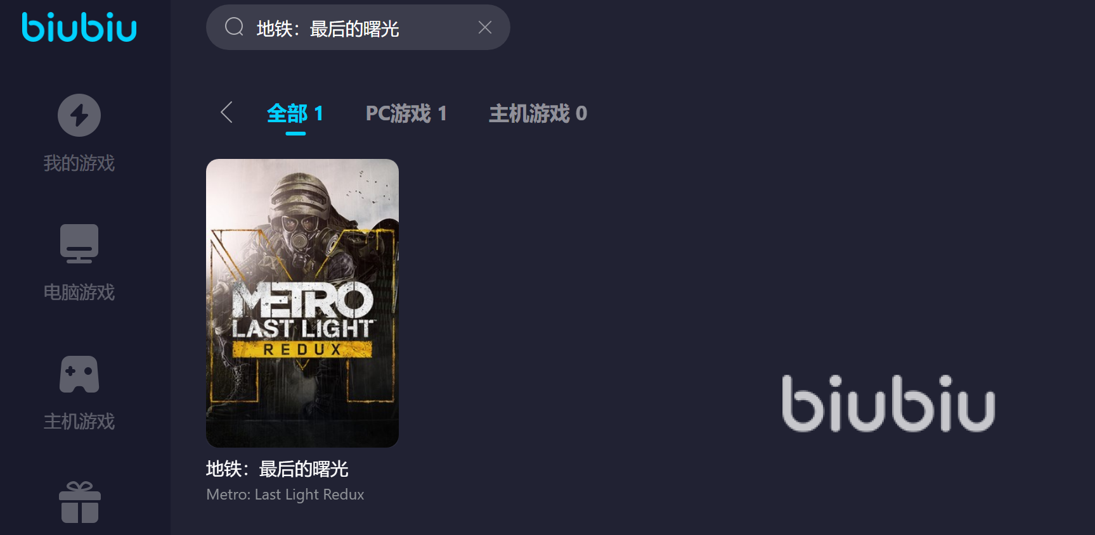This screenshot has height=535, width=1095.
Task: Open Metro Last Light Redux cover
Action: click(302, 303)
